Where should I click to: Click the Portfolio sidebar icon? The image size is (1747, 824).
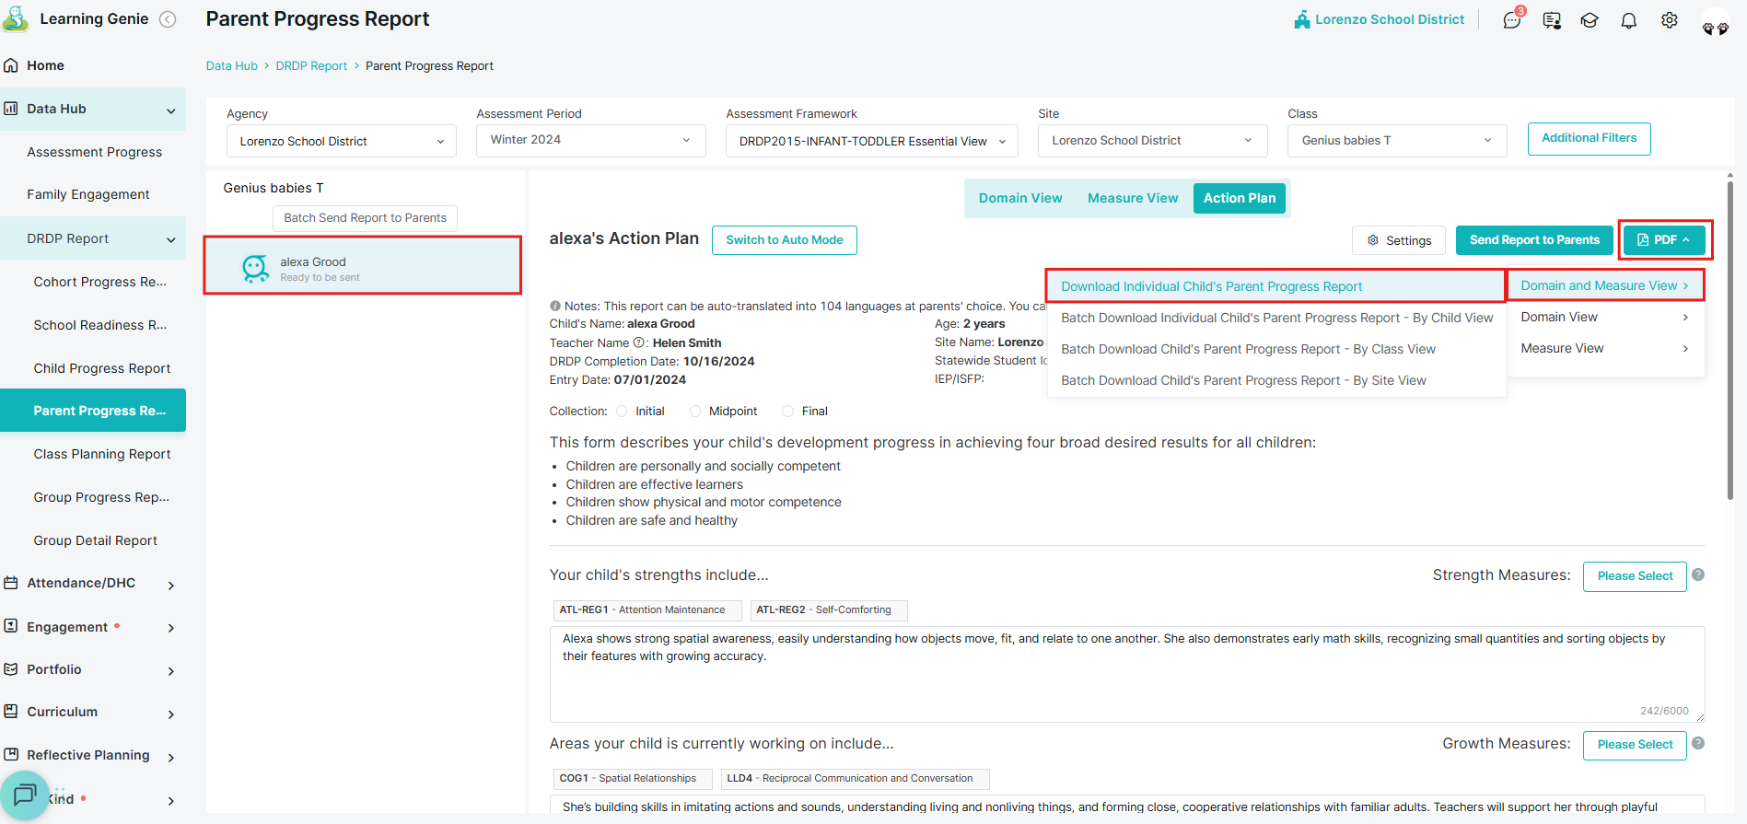coord(11,669)
